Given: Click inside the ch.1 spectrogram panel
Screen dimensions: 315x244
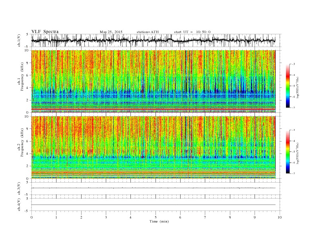Looking at the screenshot, I should click(154, 81).
